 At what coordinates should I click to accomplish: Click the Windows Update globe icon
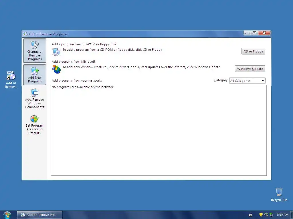click(x=56, y=69)
